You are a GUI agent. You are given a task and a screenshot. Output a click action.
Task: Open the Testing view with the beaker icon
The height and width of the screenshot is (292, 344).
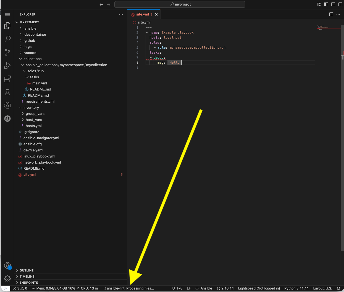(x=7, y=92)
